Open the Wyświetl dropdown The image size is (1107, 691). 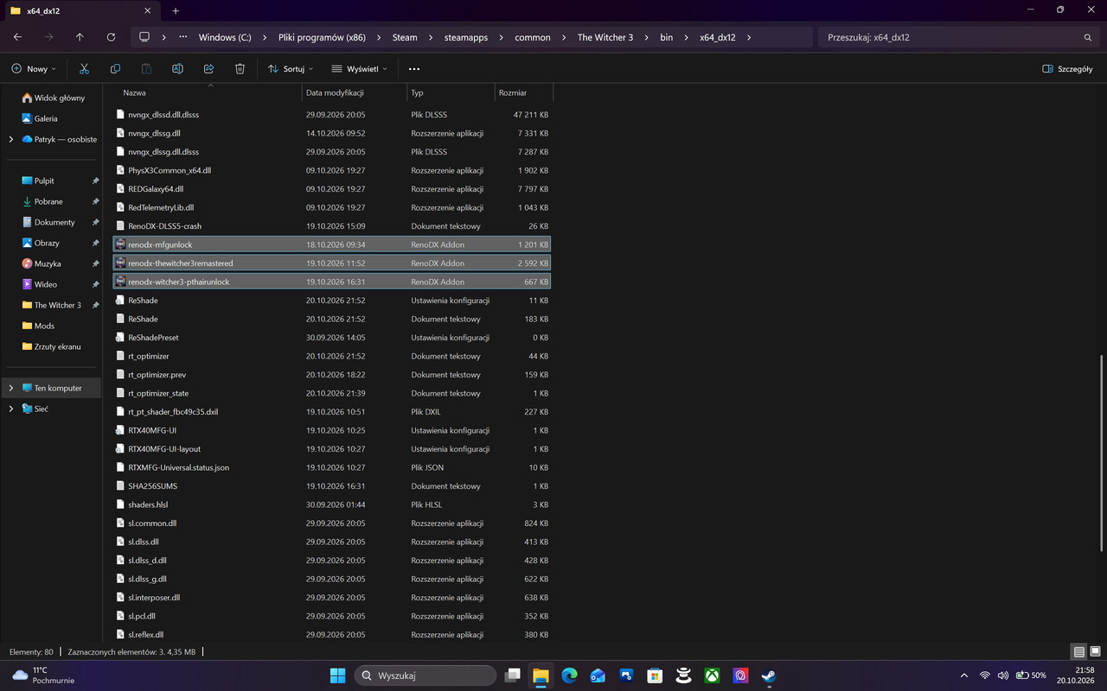(361, 68)
